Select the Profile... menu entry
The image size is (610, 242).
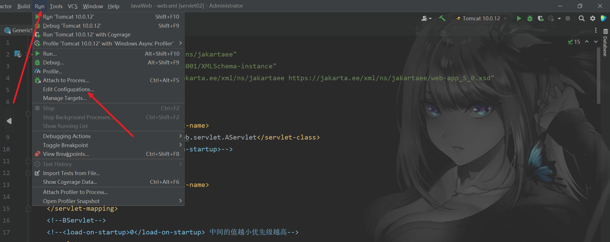[108, 71]
